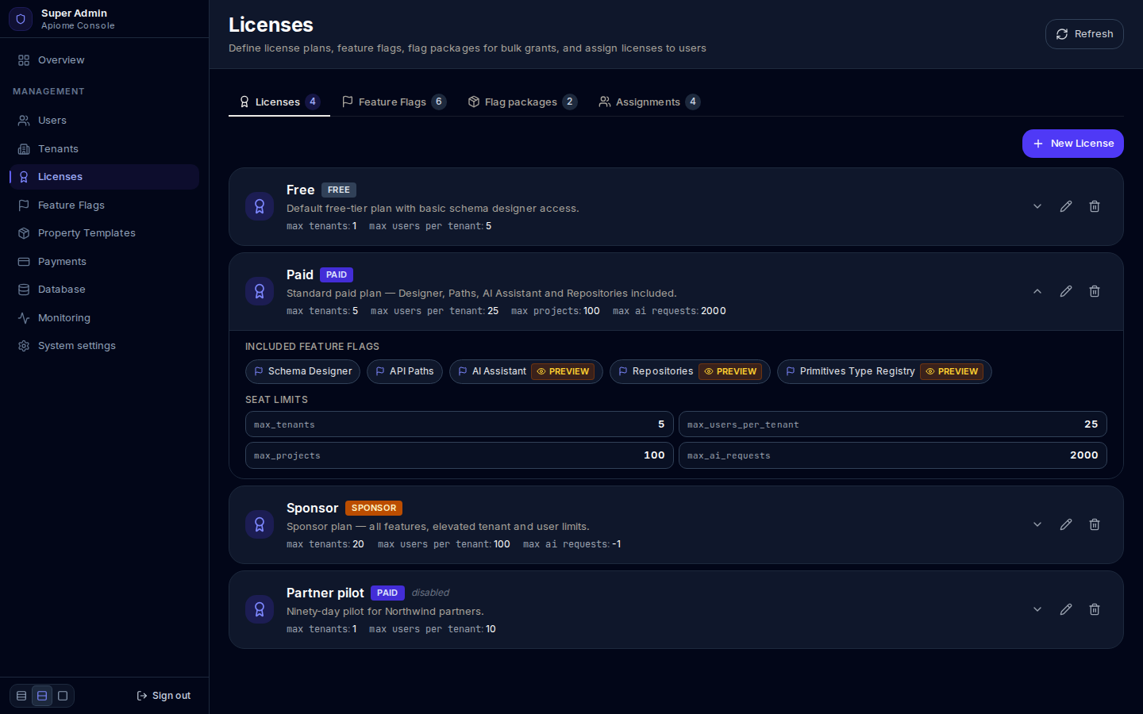This screenshot has height=714, width=1143.
Task: Open Tenants in the sidebar
Action: (x=104, y=149)
